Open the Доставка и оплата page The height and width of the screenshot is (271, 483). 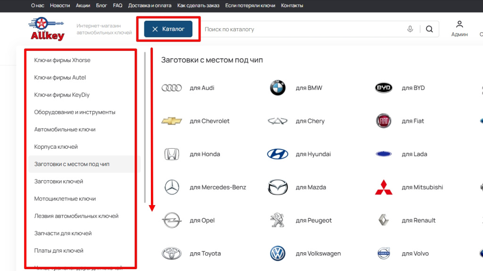pyautogui.click(x=150, y=6)
